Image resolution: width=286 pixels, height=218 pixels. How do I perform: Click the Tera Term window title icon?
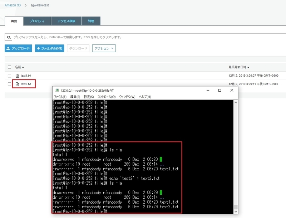click(57, 90)
